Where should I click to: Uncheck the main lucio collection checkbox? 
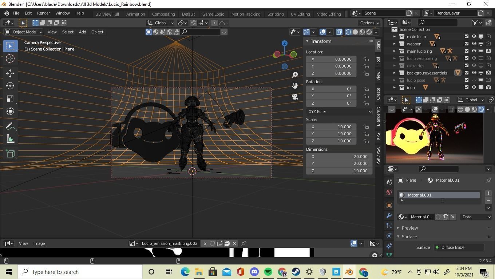[467, 37]
